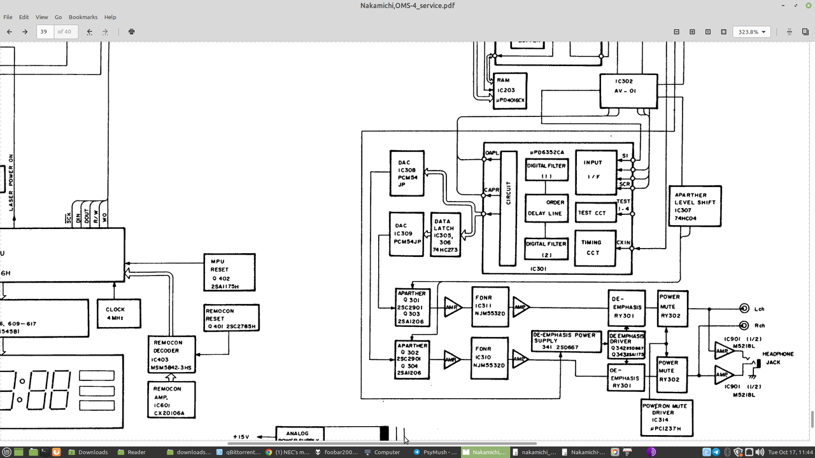The height and width of the screenshot is (458, 815).
Task: Toggle the greyed page view icon
Action: [790, 31]
